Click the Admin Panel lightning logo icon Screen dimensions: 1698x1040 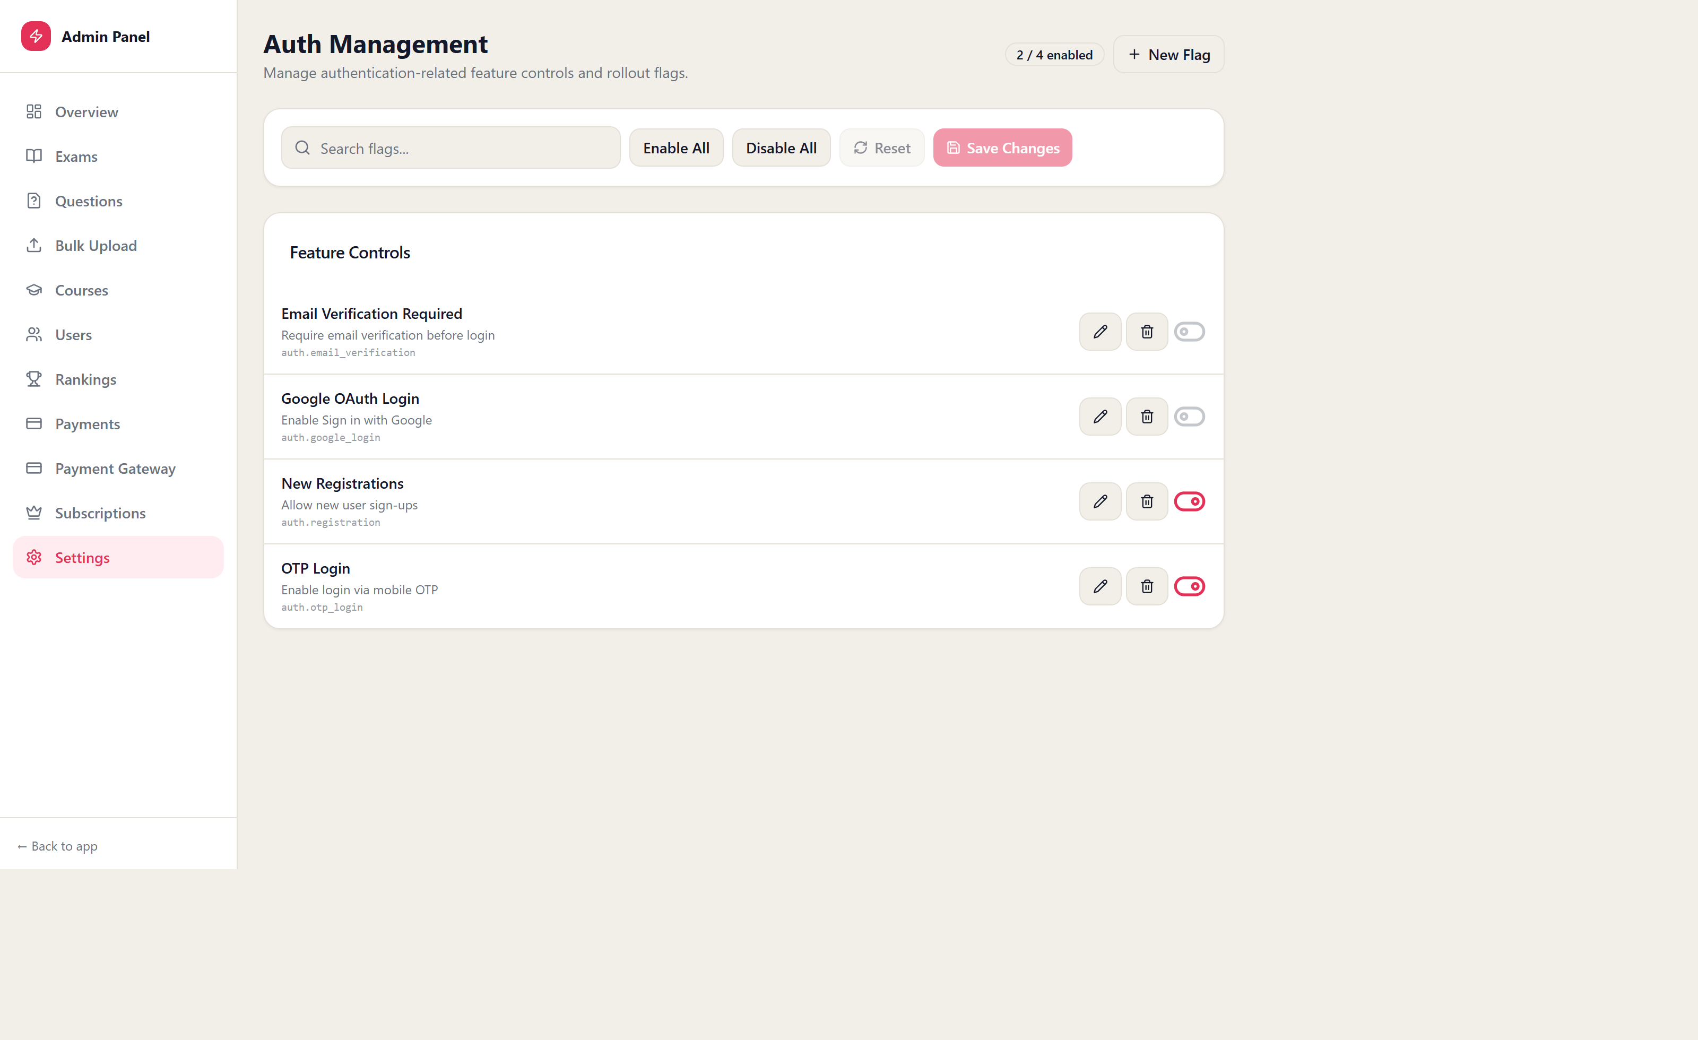[36, 36]
